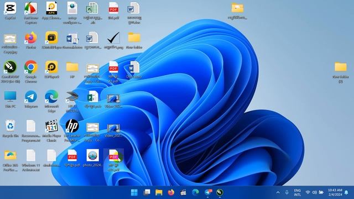354x199 pixels.
Task: Switch to Telegram on the taskbar
Action: click(x=208, y=192)
